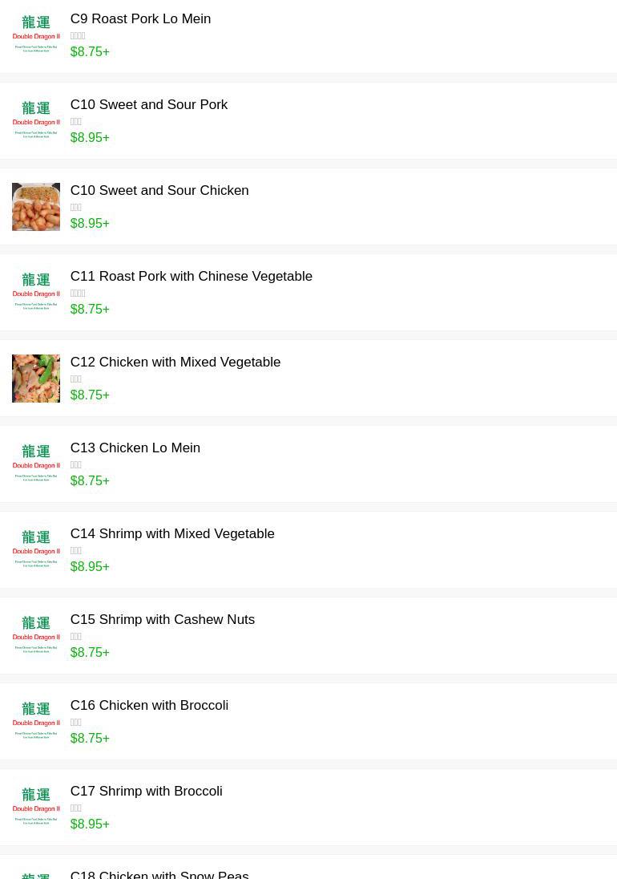
Task: Click the $8.75+ price under C12 Chicken with Mixed Vegetable
Action: (x=90, y=395)
